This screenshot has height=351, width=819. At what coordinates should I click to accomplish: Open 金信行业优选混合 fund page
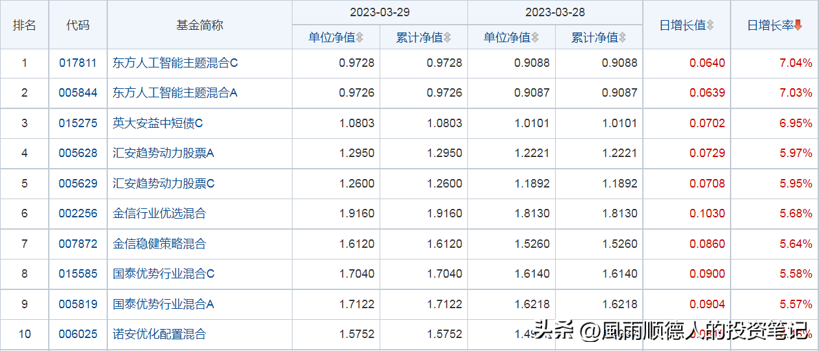click(159, 213)
